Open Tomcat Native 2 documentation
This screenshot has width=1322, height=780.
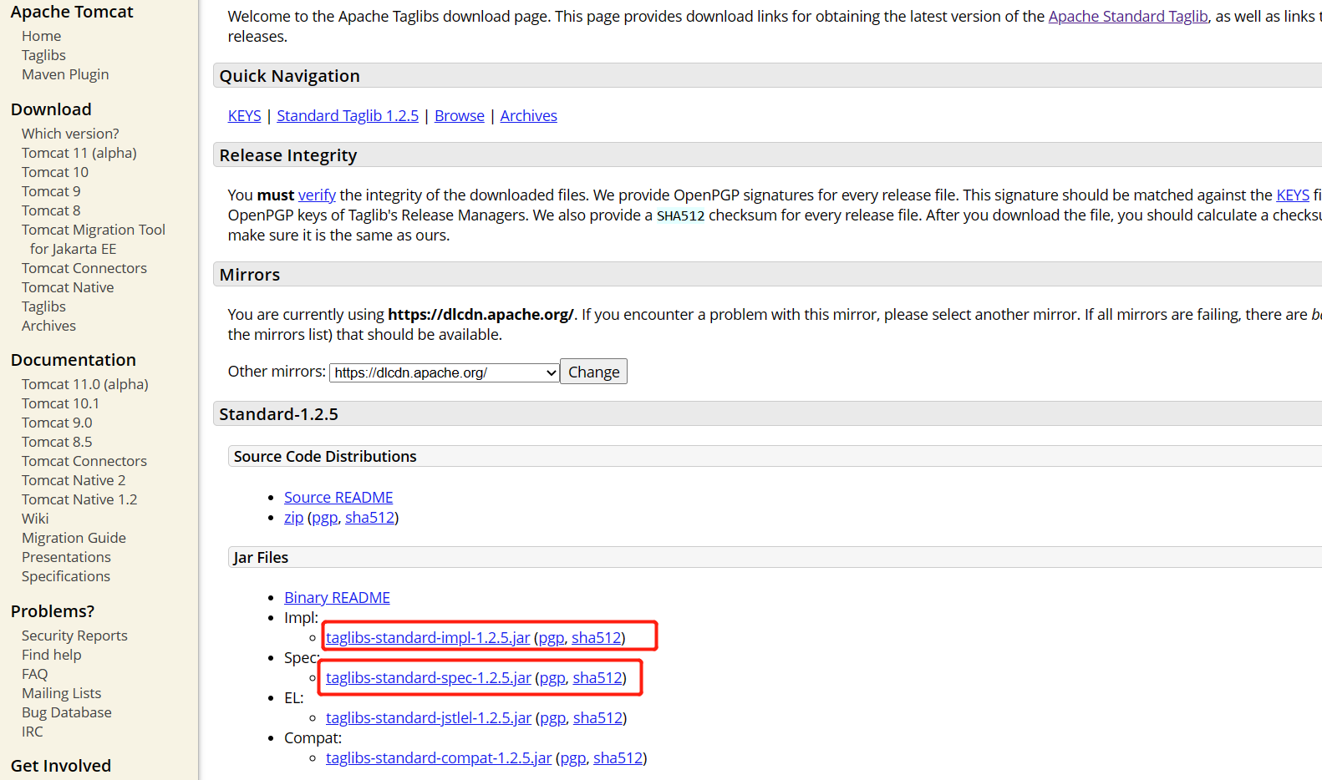tap(74, 480)
